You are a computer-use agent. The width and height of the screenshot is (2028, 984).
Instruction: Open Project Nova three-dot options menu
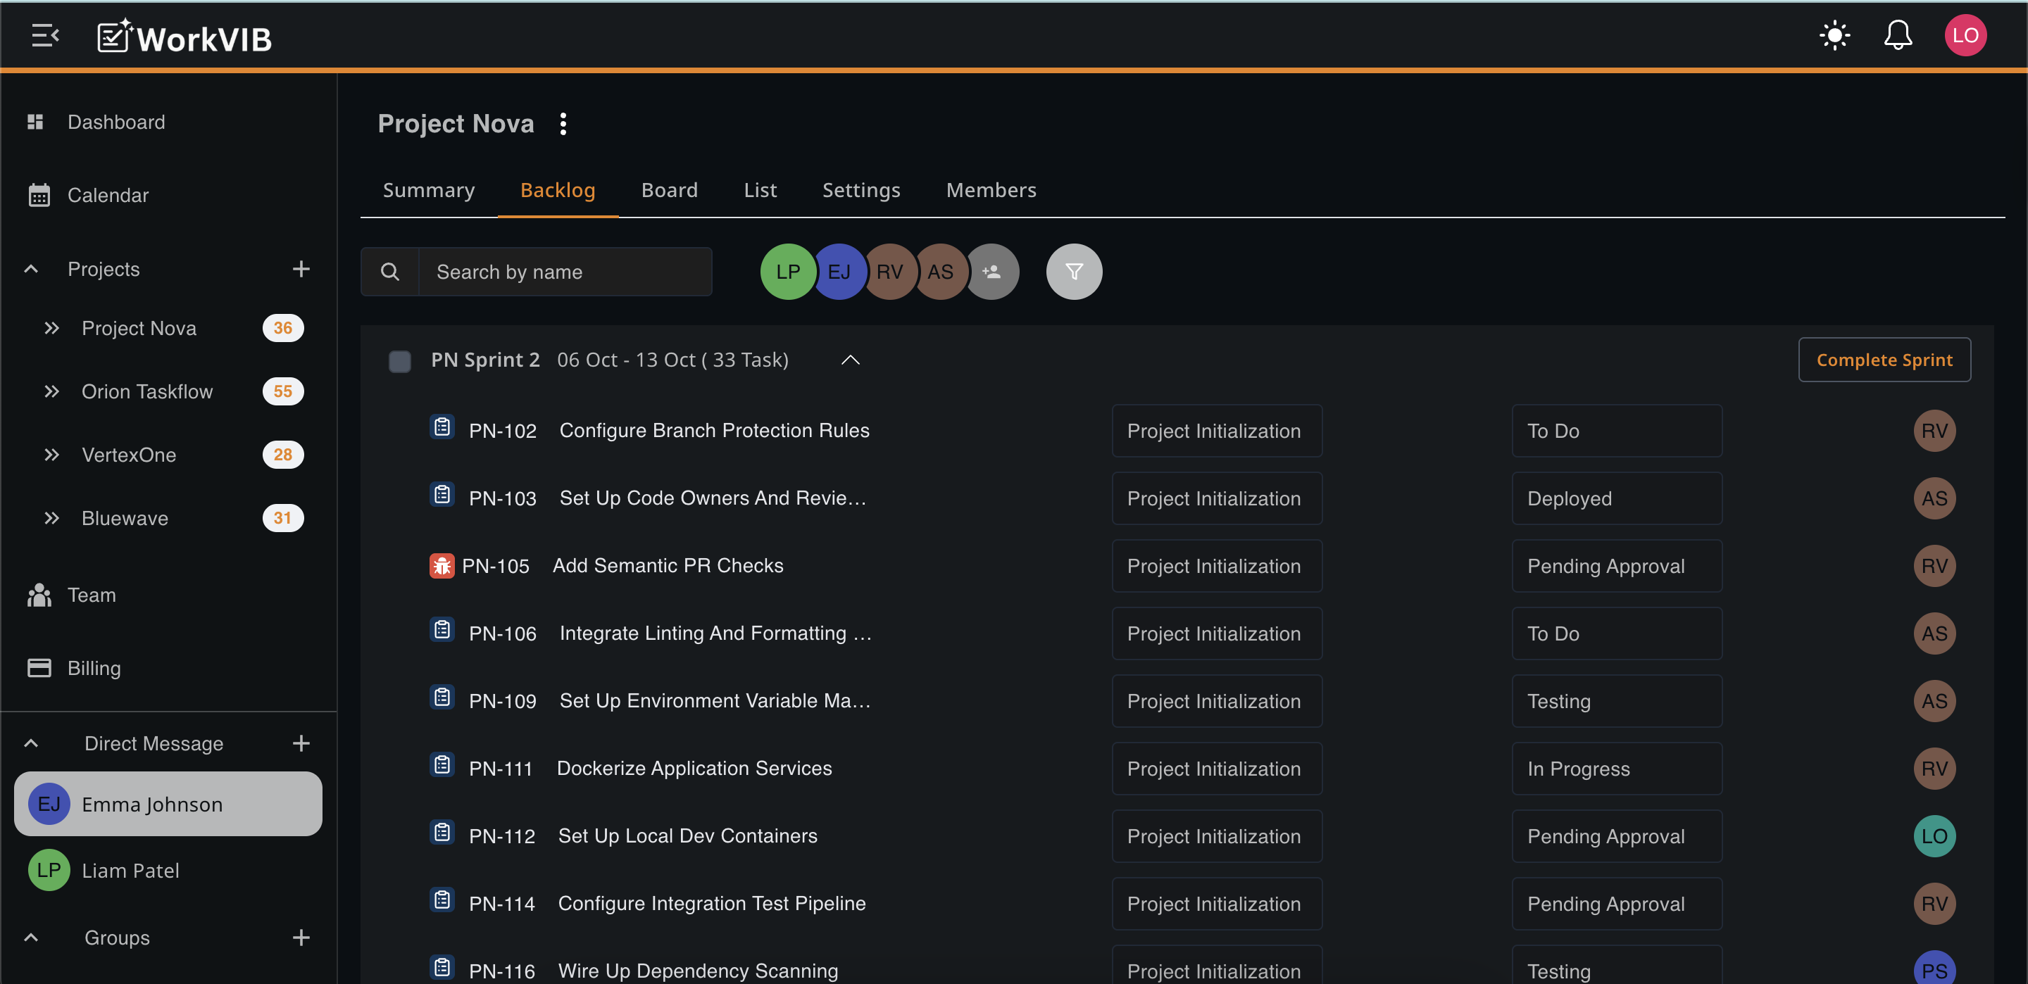[563, 124]
